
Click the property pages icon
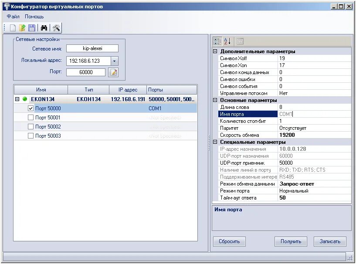point(240,41)
